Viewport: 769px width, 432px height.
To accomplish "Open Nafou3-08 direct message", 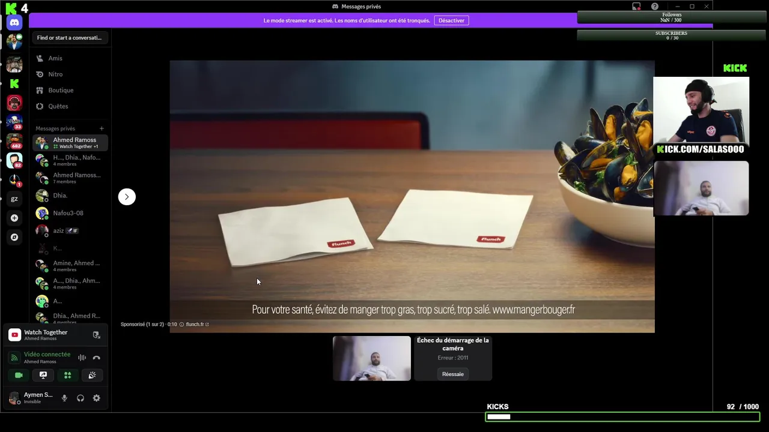I will 70,213.
